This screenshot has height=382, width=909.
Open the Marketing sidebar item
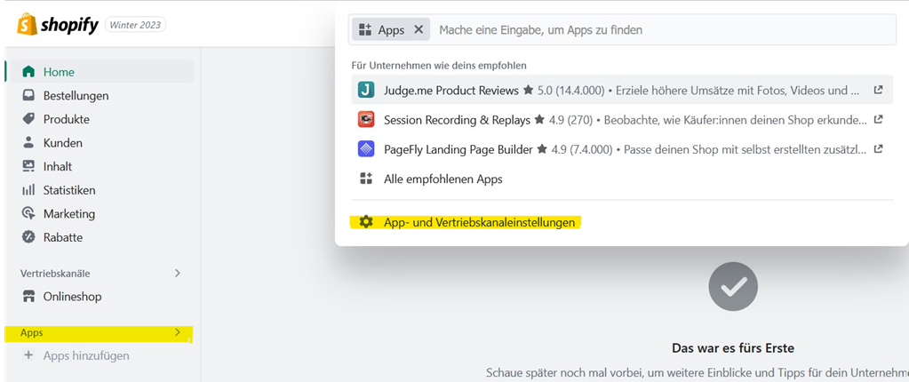click(x=68, y=213)
